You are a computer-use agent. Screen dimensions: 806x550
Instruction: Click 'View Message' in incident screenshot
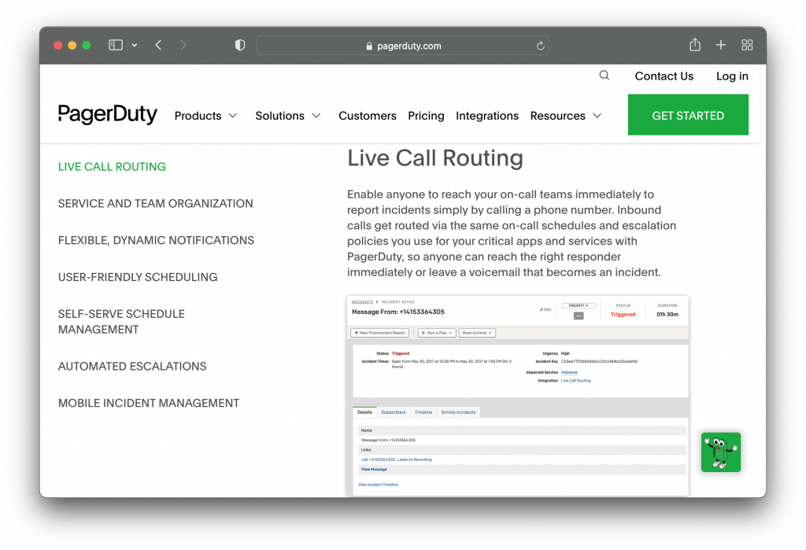[x=374, y=469]
